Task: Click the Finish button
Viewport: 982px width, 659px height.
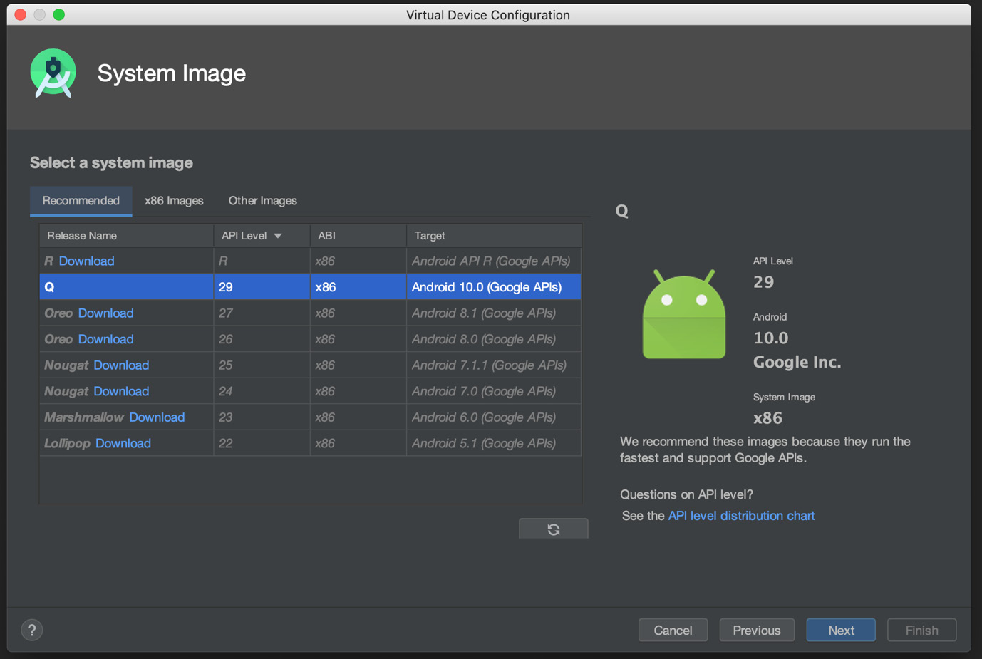Action: [921, 630]
